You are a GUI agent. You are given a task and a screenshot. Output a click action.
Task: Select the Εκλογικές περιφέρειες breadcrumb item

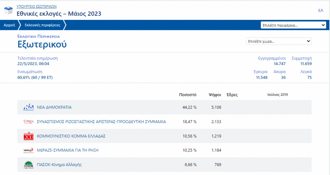(x=42, y=25)
